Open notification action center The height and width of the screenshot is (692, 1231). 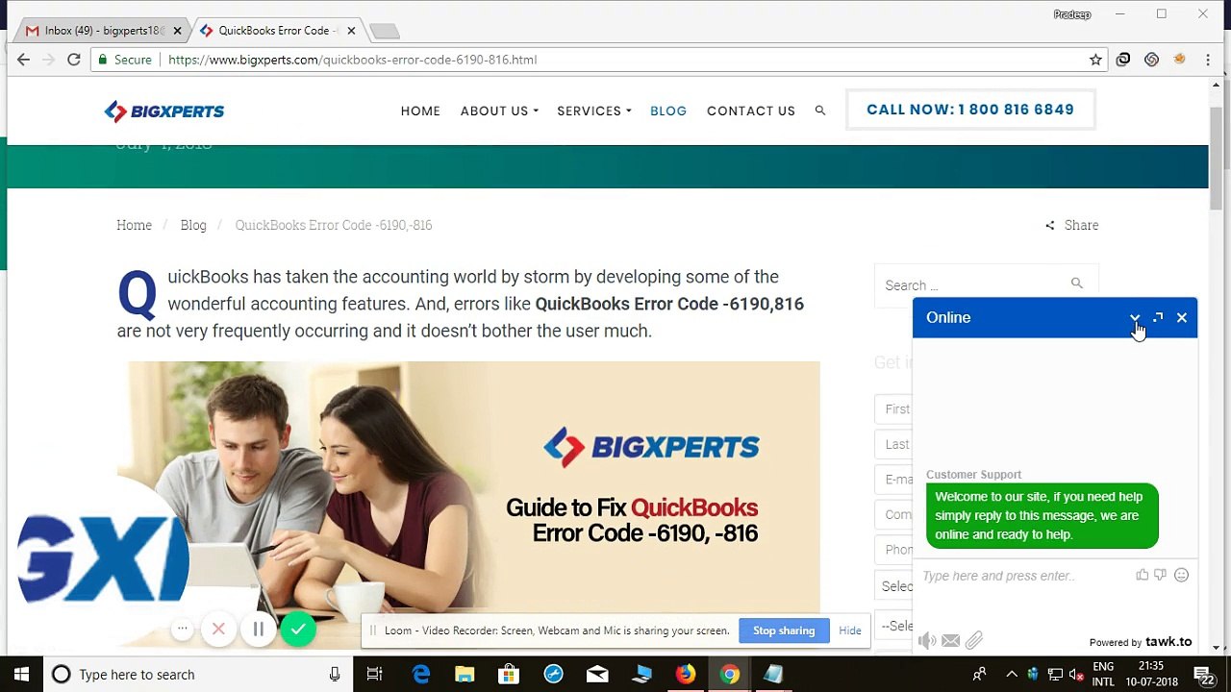[1203, 675]
